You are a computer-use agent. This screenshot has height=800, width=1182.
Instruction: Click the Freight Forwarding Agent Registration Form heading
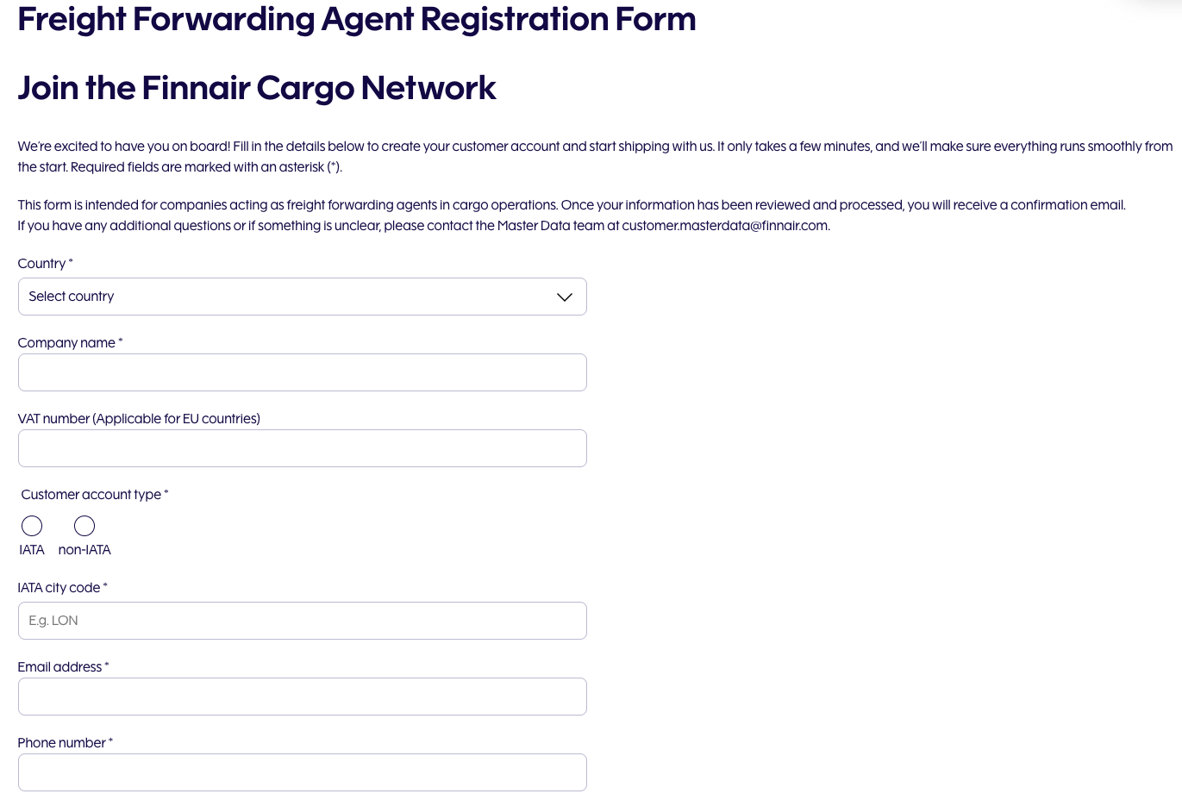click(356, 19)
